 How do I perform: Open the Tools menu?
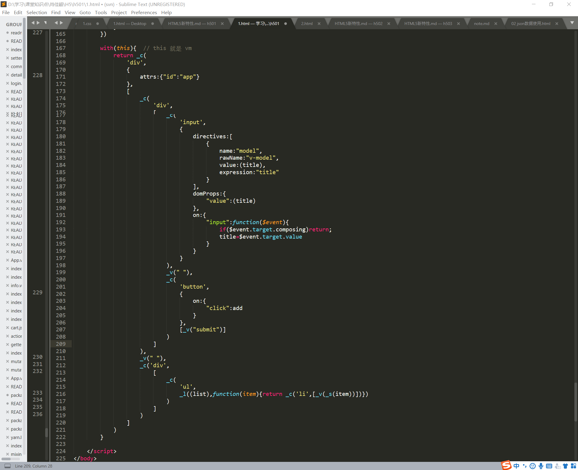point(101,12)
